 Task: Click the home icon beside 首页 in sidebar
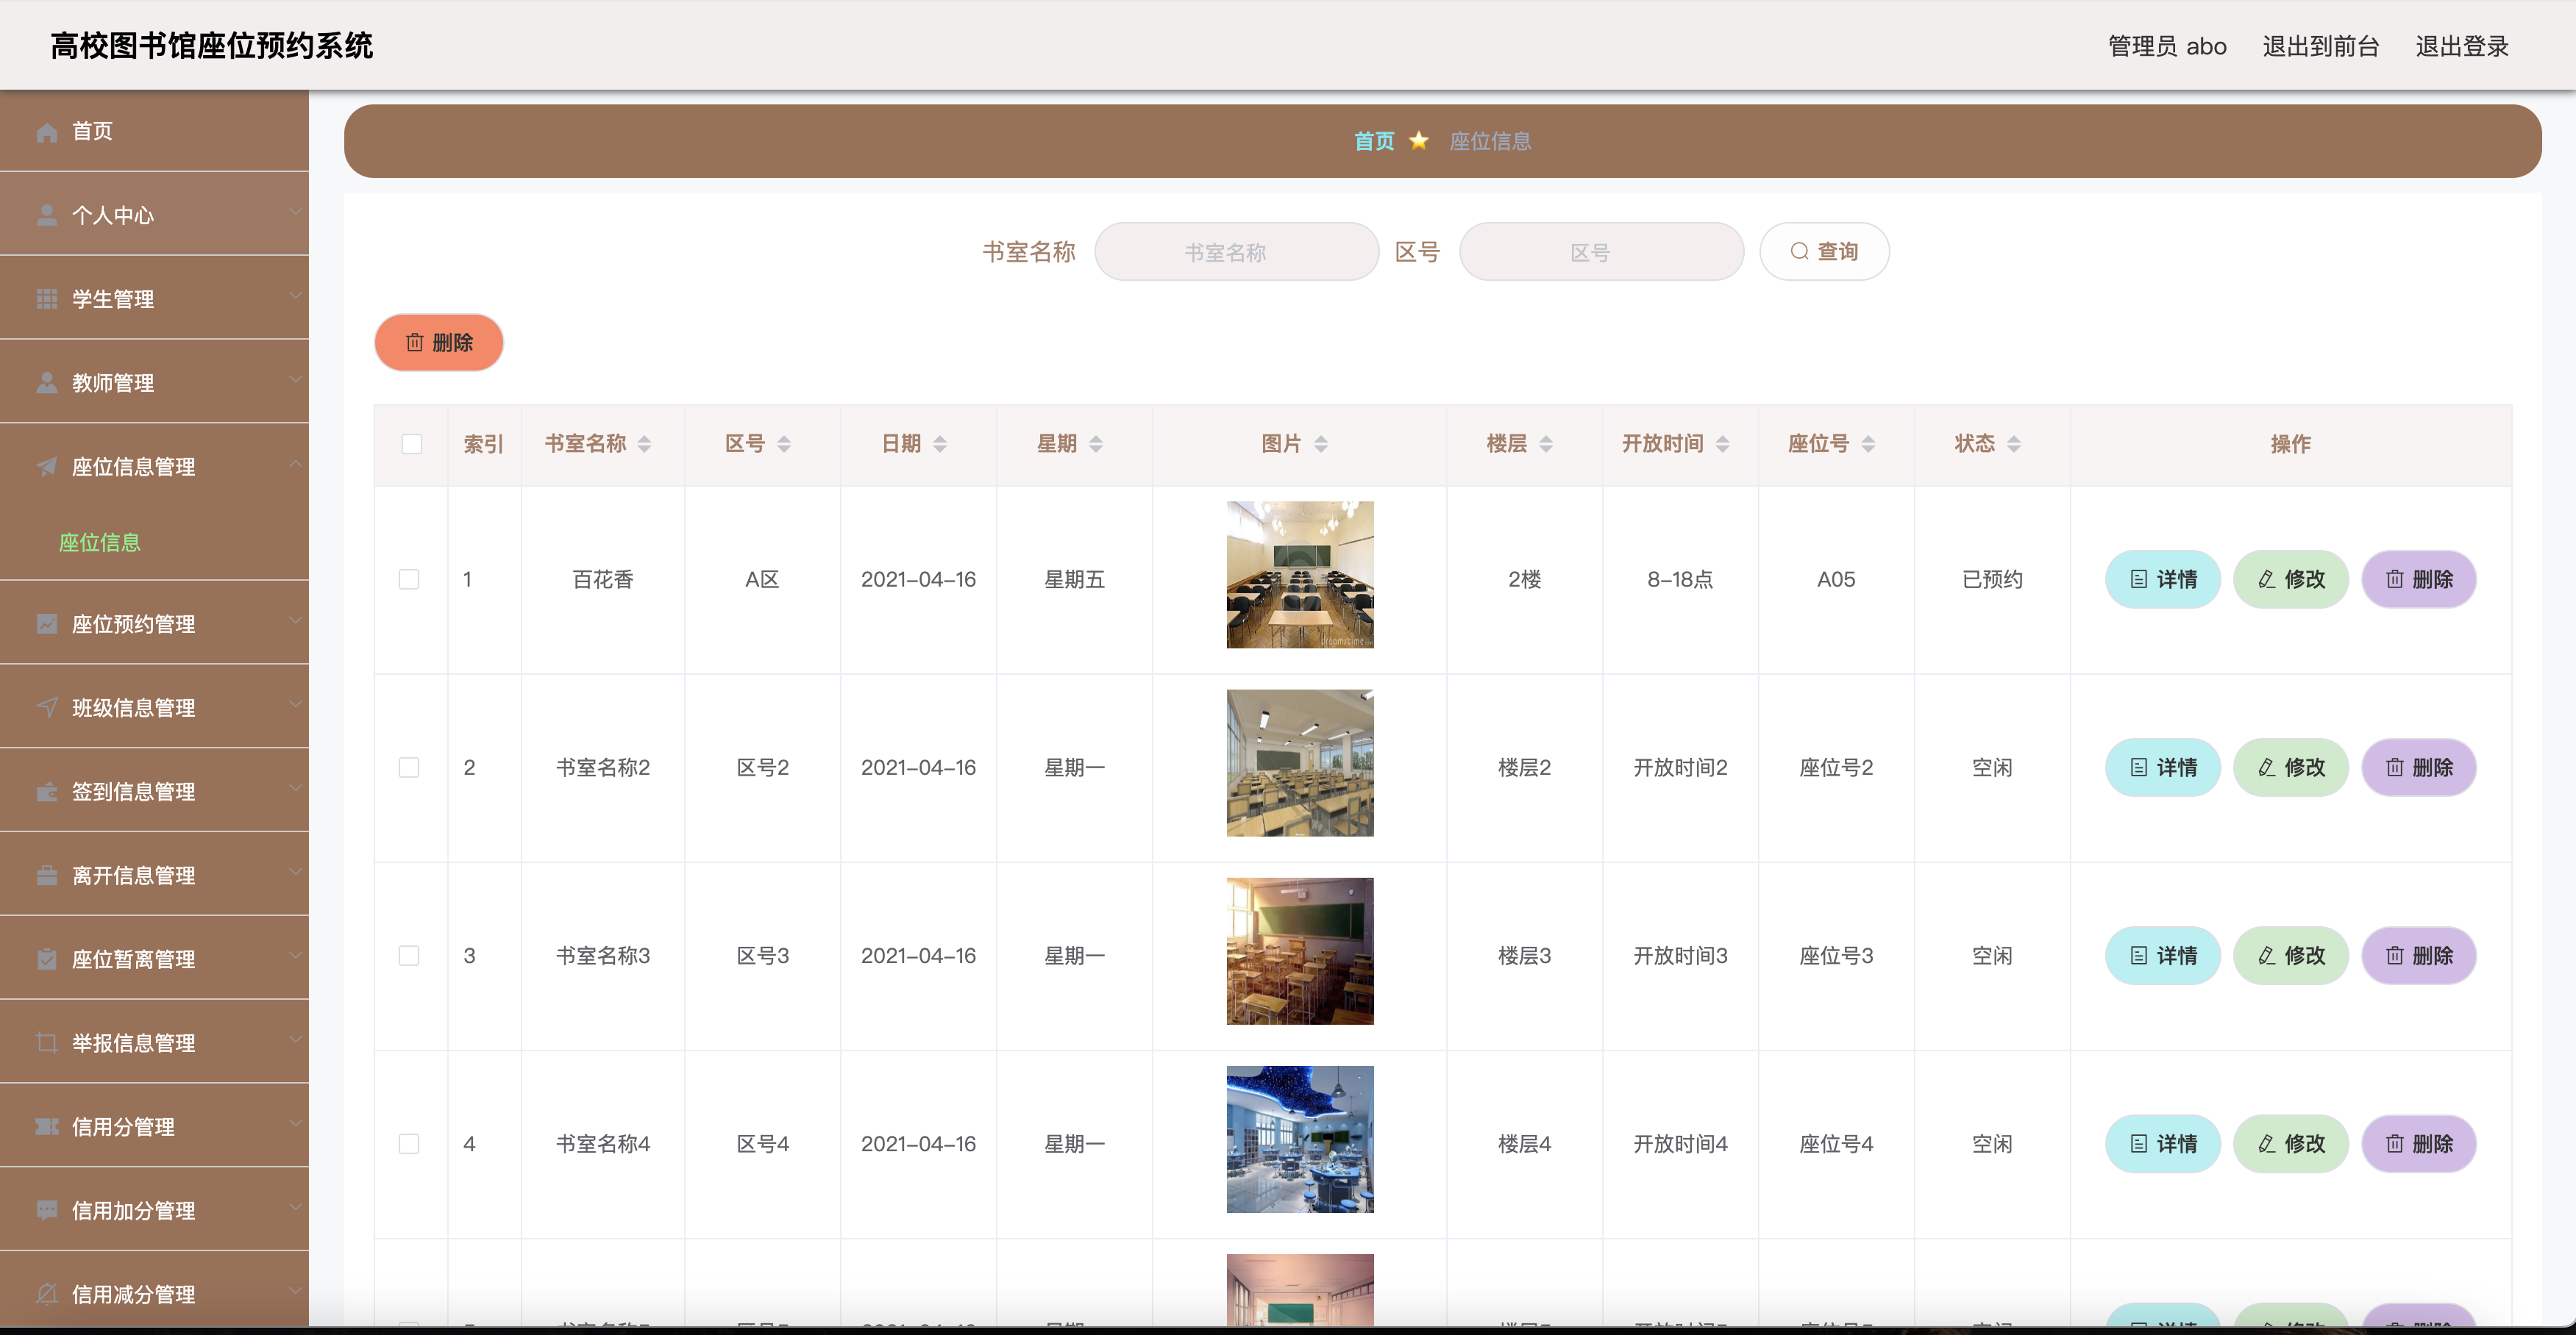pos(47,132)
